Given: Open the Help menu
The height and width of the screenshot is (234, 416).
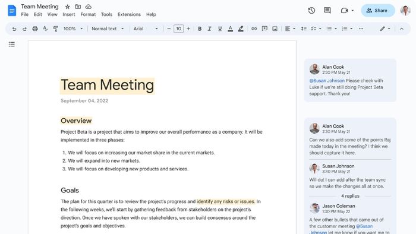Looking at the screenshot, I should click(x=151, y=15).
